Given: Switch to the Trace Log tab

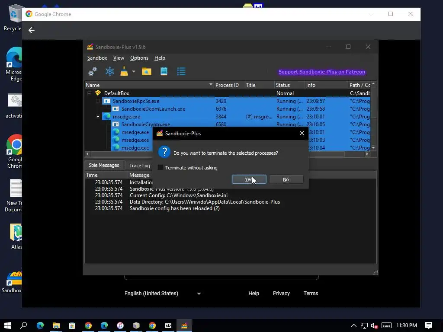Looking at the screenshot, I should [x=139, y=166].
